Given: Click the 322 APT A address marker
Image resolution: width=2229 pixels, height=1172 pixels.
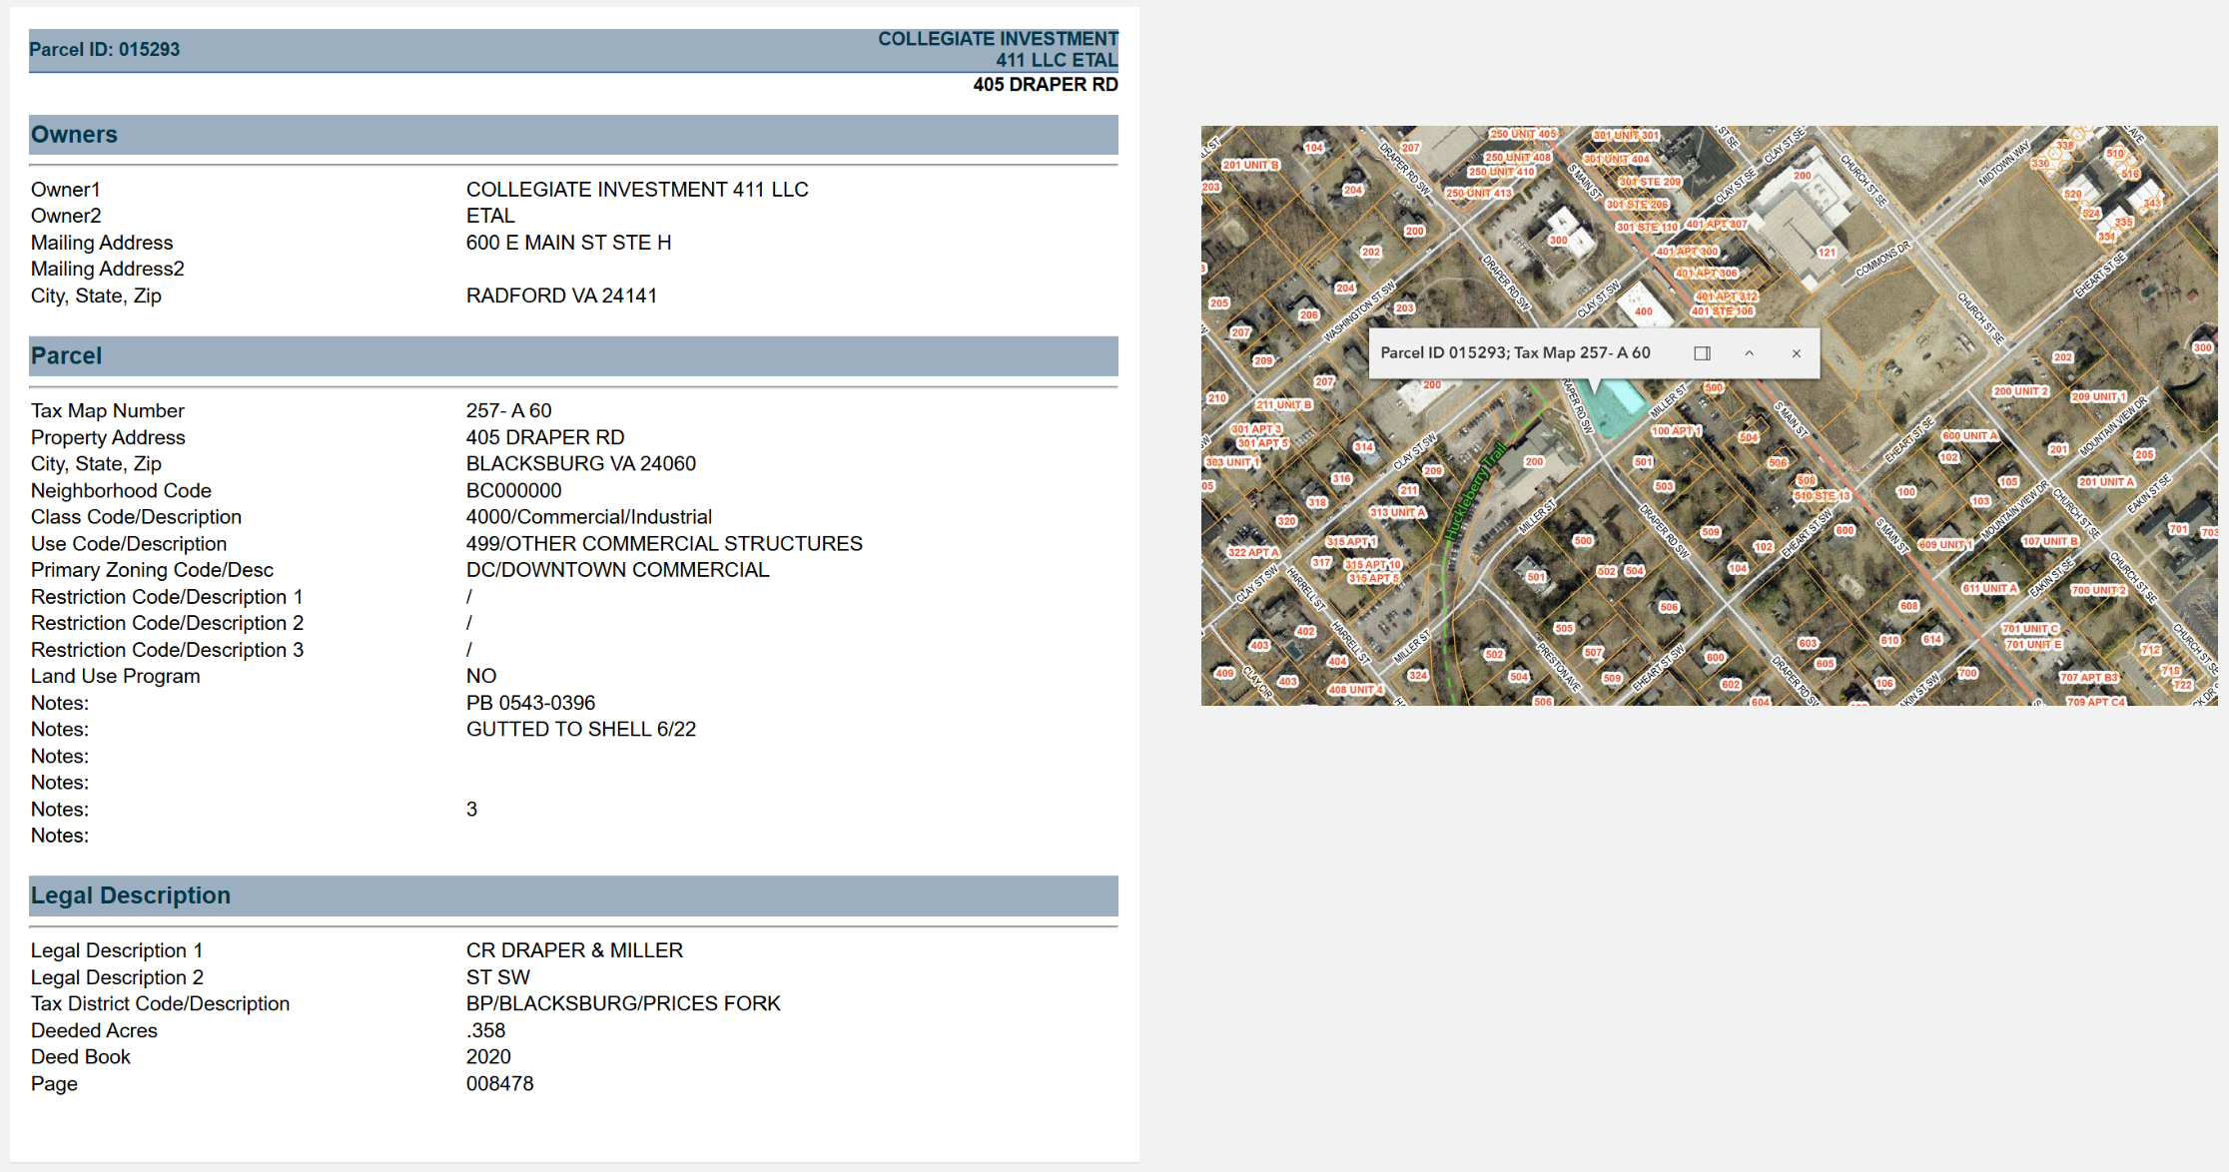Looking at the screenshot, I should click(1252, 552).
